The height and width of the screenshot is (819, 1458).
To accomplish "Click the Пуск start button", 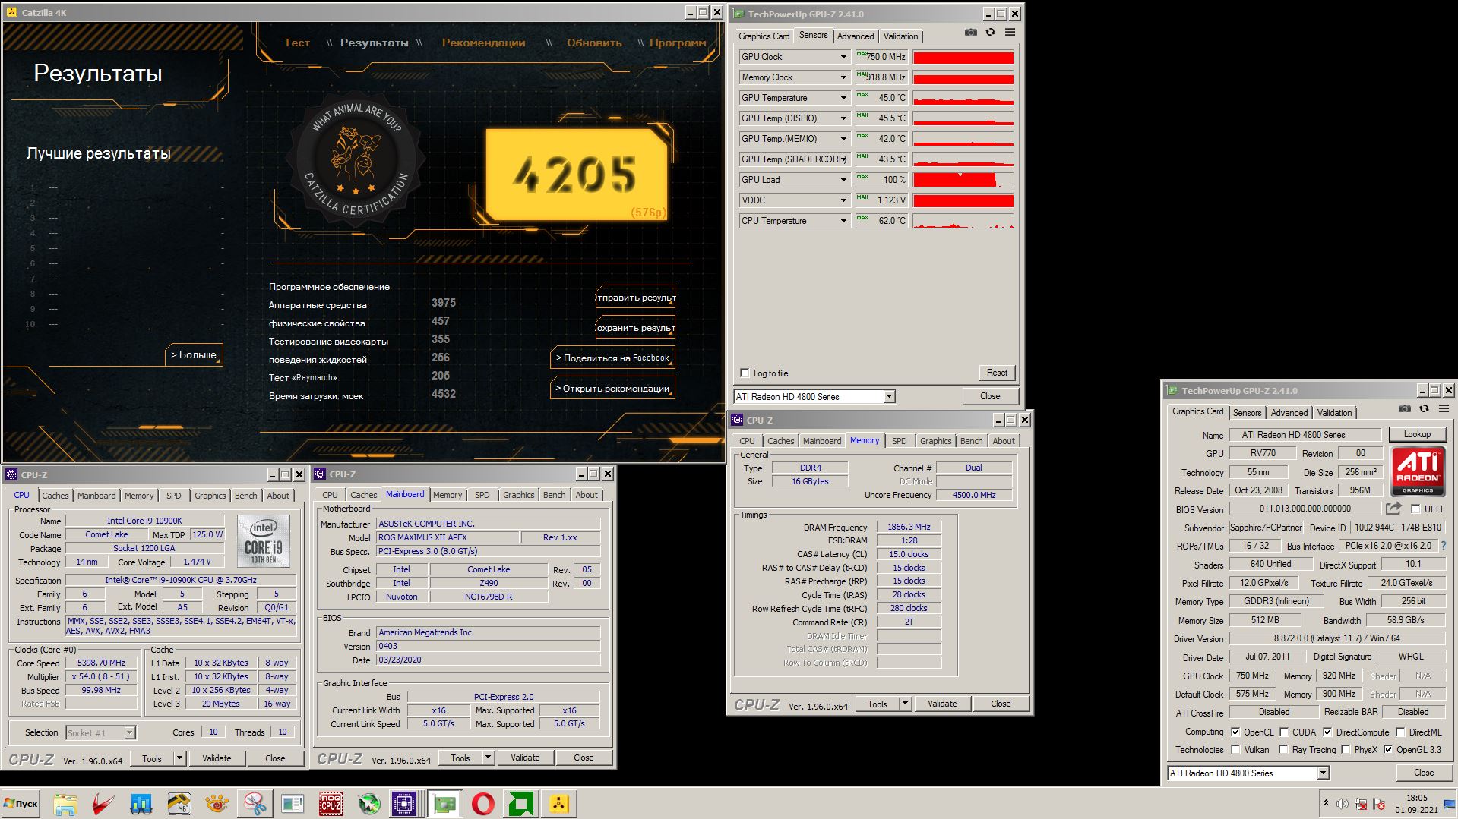I will [21, 804].
